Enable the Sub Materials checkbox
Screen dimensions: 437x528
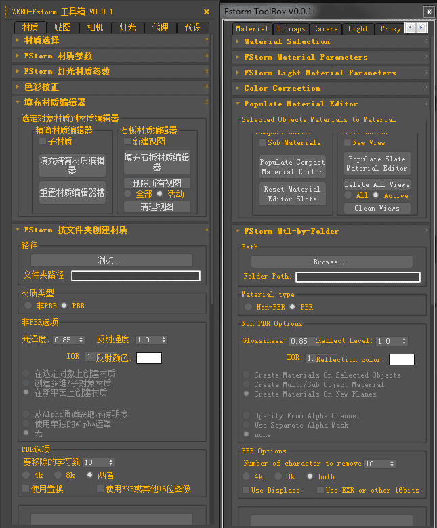[x=263, y=143]
